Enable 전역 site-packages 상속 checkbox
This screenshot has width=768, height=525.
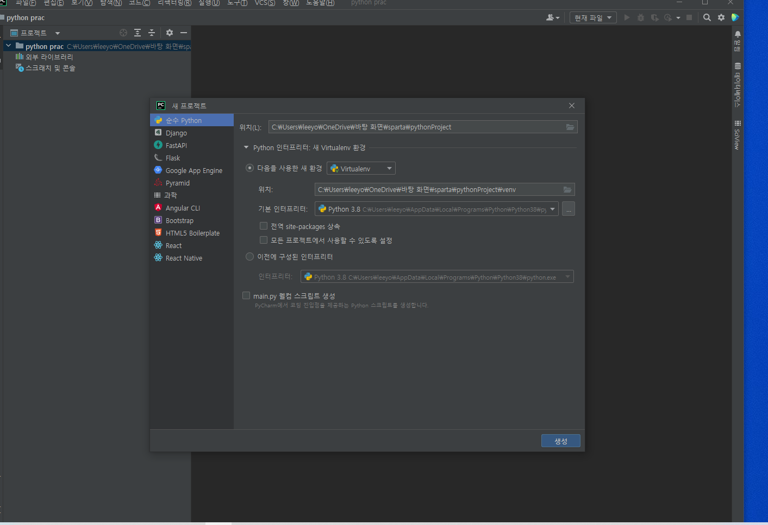pos(264,226)
